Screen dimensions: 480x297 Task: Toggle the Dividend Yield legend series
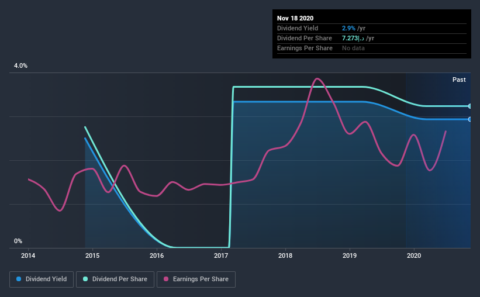point(42,279)
